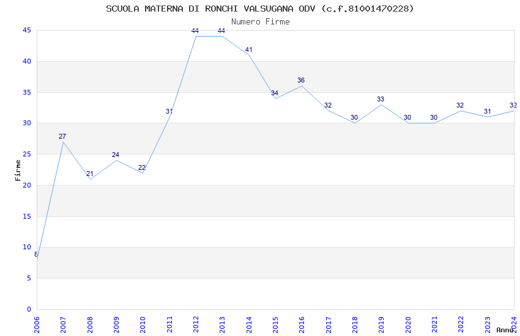Click x-axis year 2020
The height and width of the screenshot is (336, 520).
coord(408,325)
